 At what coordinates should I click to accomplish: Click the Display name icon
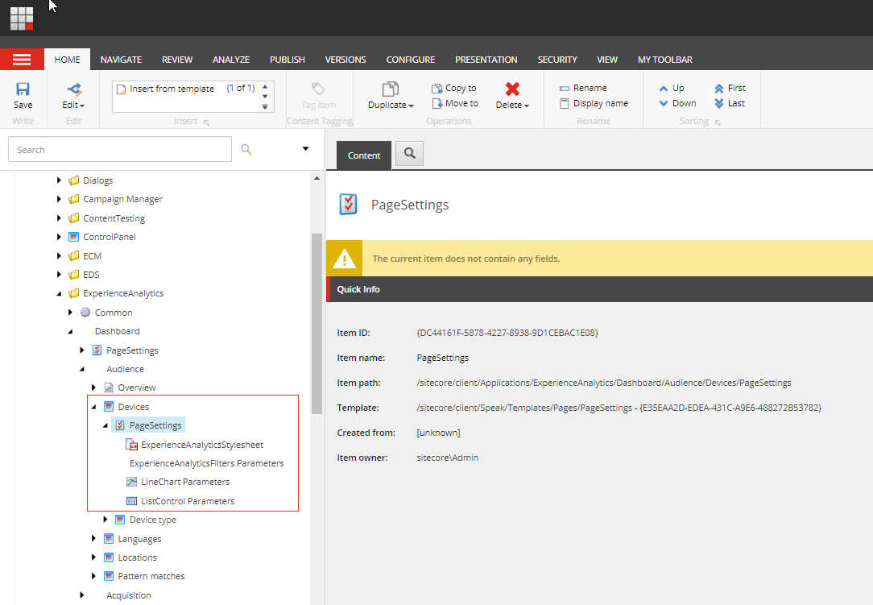565,104
